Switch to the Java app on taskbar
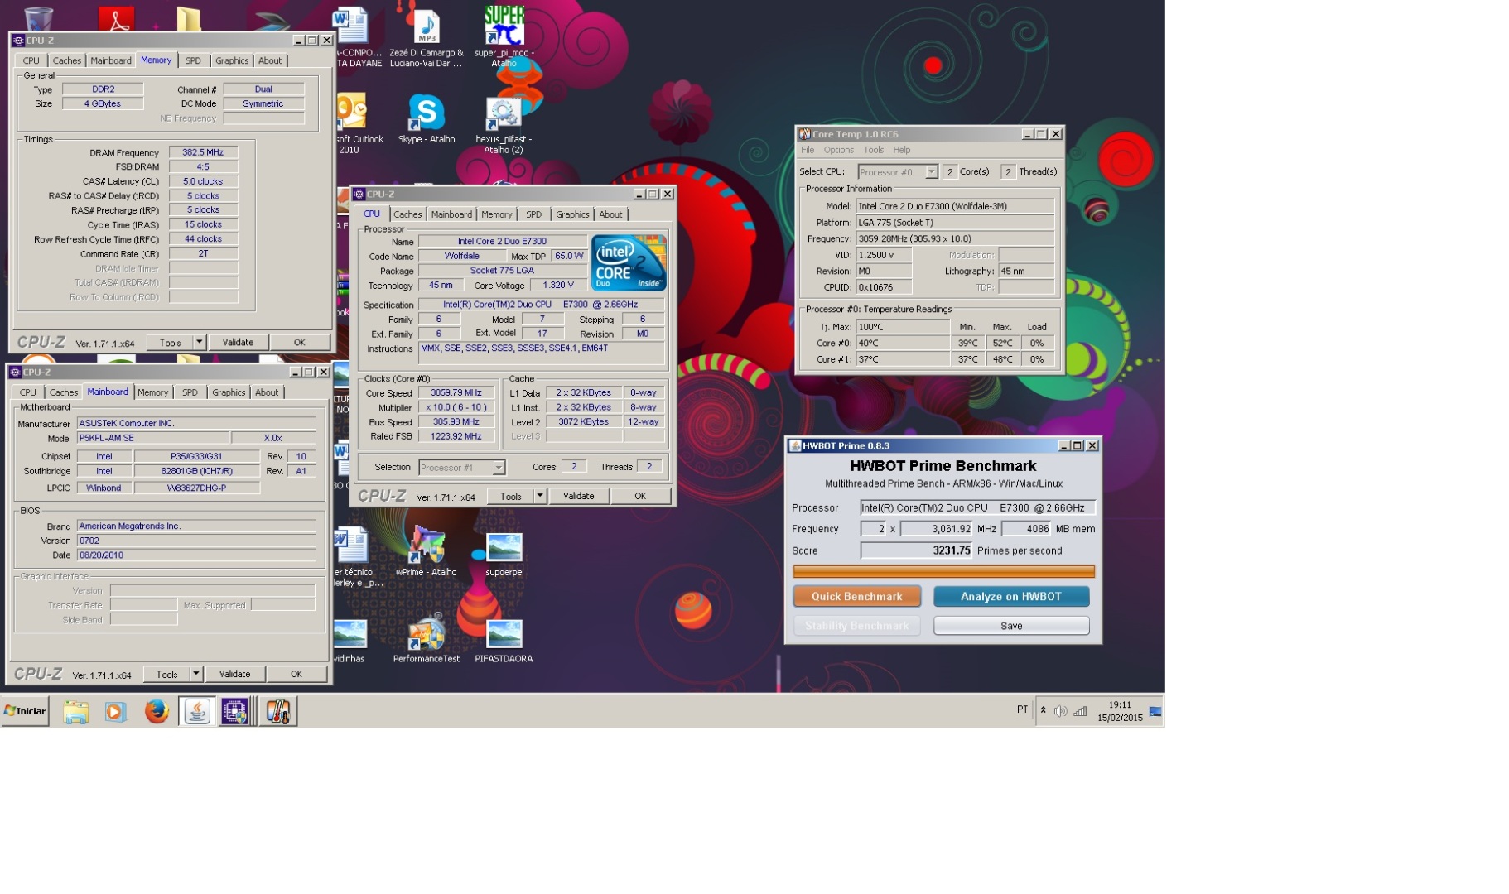The width and height of the screenshot is (1509, 894). tap(197, 712)
